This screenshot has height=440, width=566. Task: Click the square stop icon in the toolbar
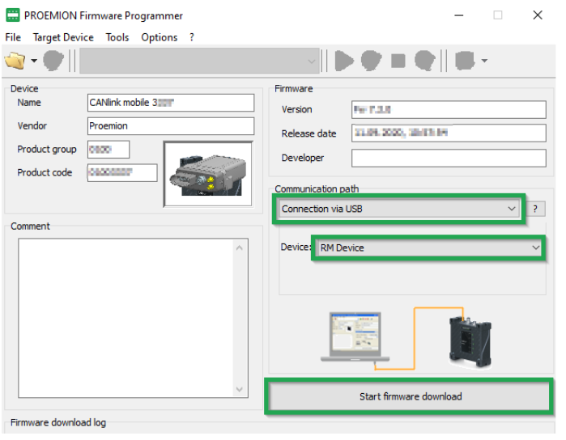pos(398,61)
